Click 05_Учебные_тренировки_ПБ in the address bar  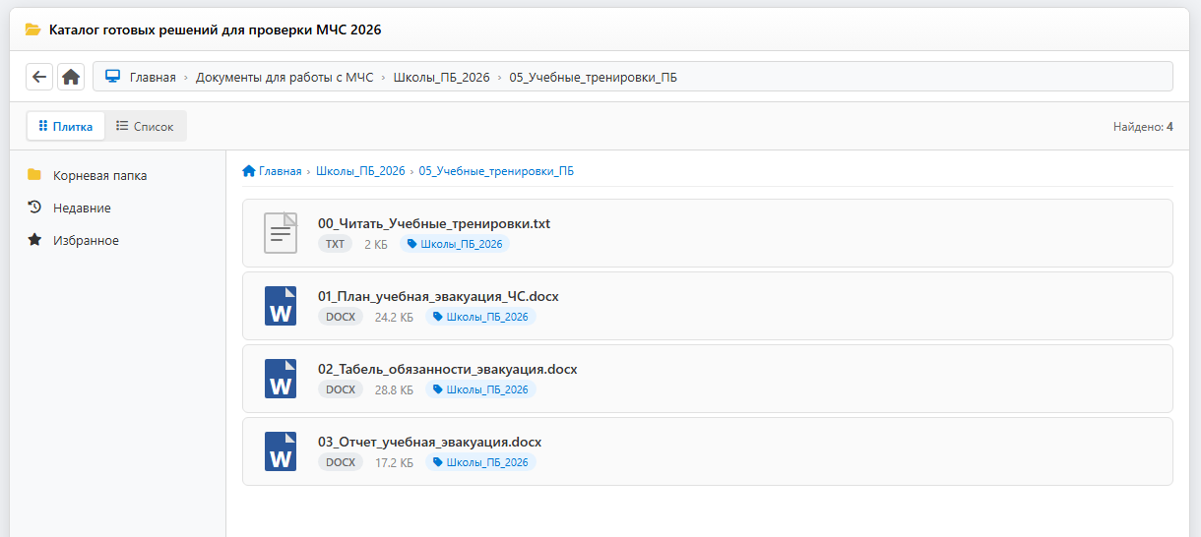(x=593, y=77)
